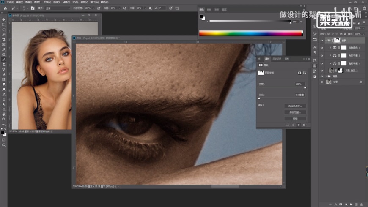Screen dimensions: 368x207
Task: Click the 选择并遮住 button
Action: click(295, 106)
